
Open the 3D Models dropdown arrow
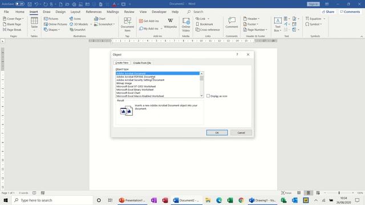91,24
